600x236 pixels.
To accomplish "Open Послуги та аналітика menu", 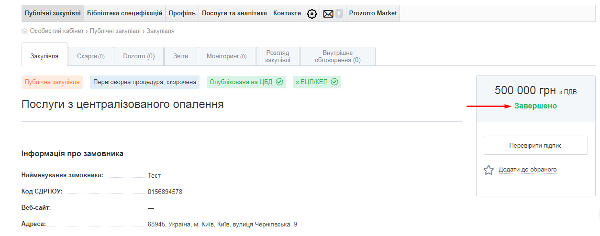I will click(234, 13).
